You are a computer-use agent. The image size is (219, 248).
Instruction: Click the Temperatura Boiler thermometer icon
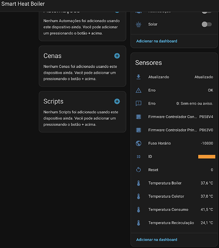click(x=138, y=183)
